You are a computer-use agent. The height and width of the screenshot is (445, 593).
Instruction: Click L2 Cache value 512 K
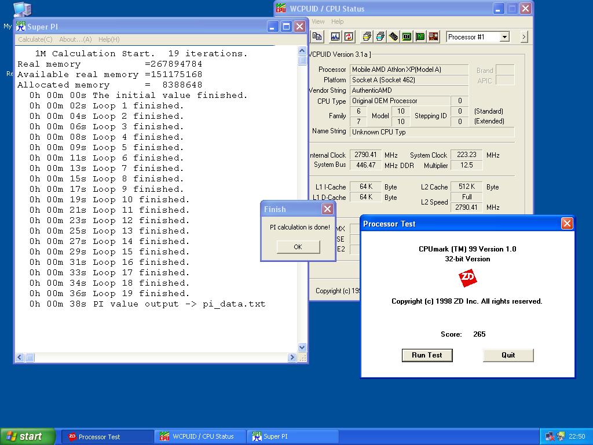tap(466, 187)
